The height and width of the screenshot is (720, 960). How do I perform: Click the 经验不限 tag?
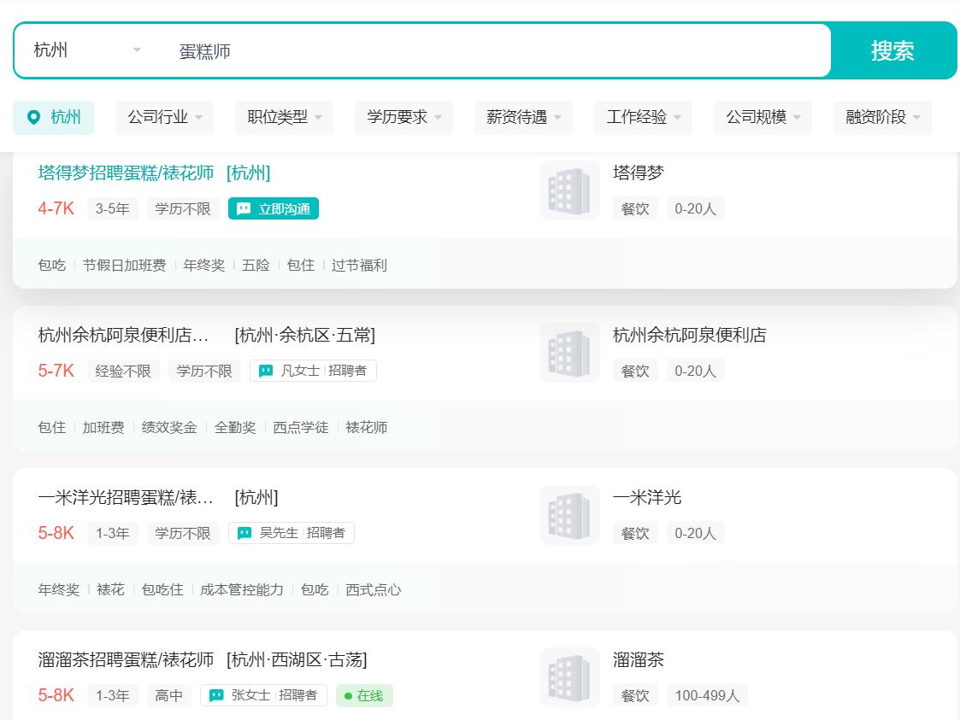pos(123,371)
